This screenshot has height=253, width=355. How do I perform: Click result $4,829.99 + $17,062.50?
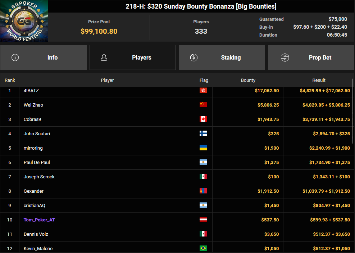tap(325, 90)
